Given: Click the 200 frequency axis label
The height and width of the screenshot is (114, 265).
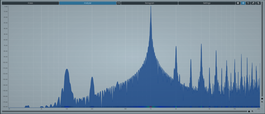Looking at the screenshot, I should [x=92, y=109].
